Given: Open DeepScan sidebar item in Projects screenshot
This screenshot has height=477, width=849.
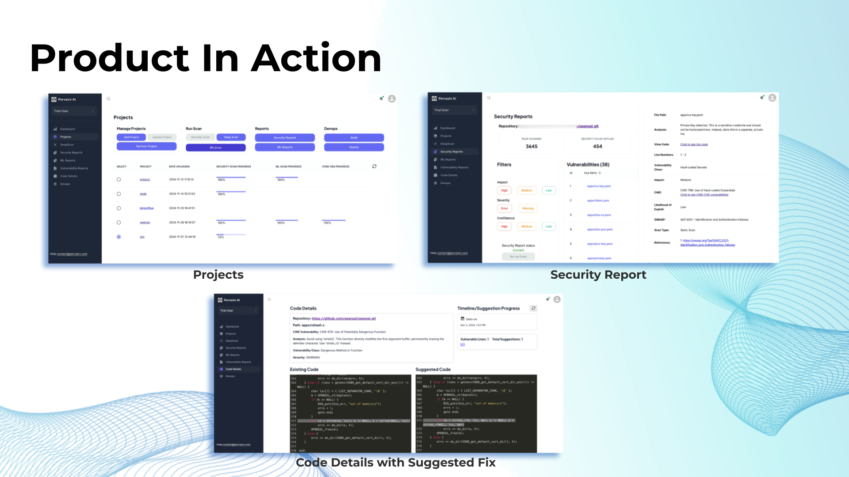Looking at the screenshot, I should pyautogui.click(x=67, y=144).
